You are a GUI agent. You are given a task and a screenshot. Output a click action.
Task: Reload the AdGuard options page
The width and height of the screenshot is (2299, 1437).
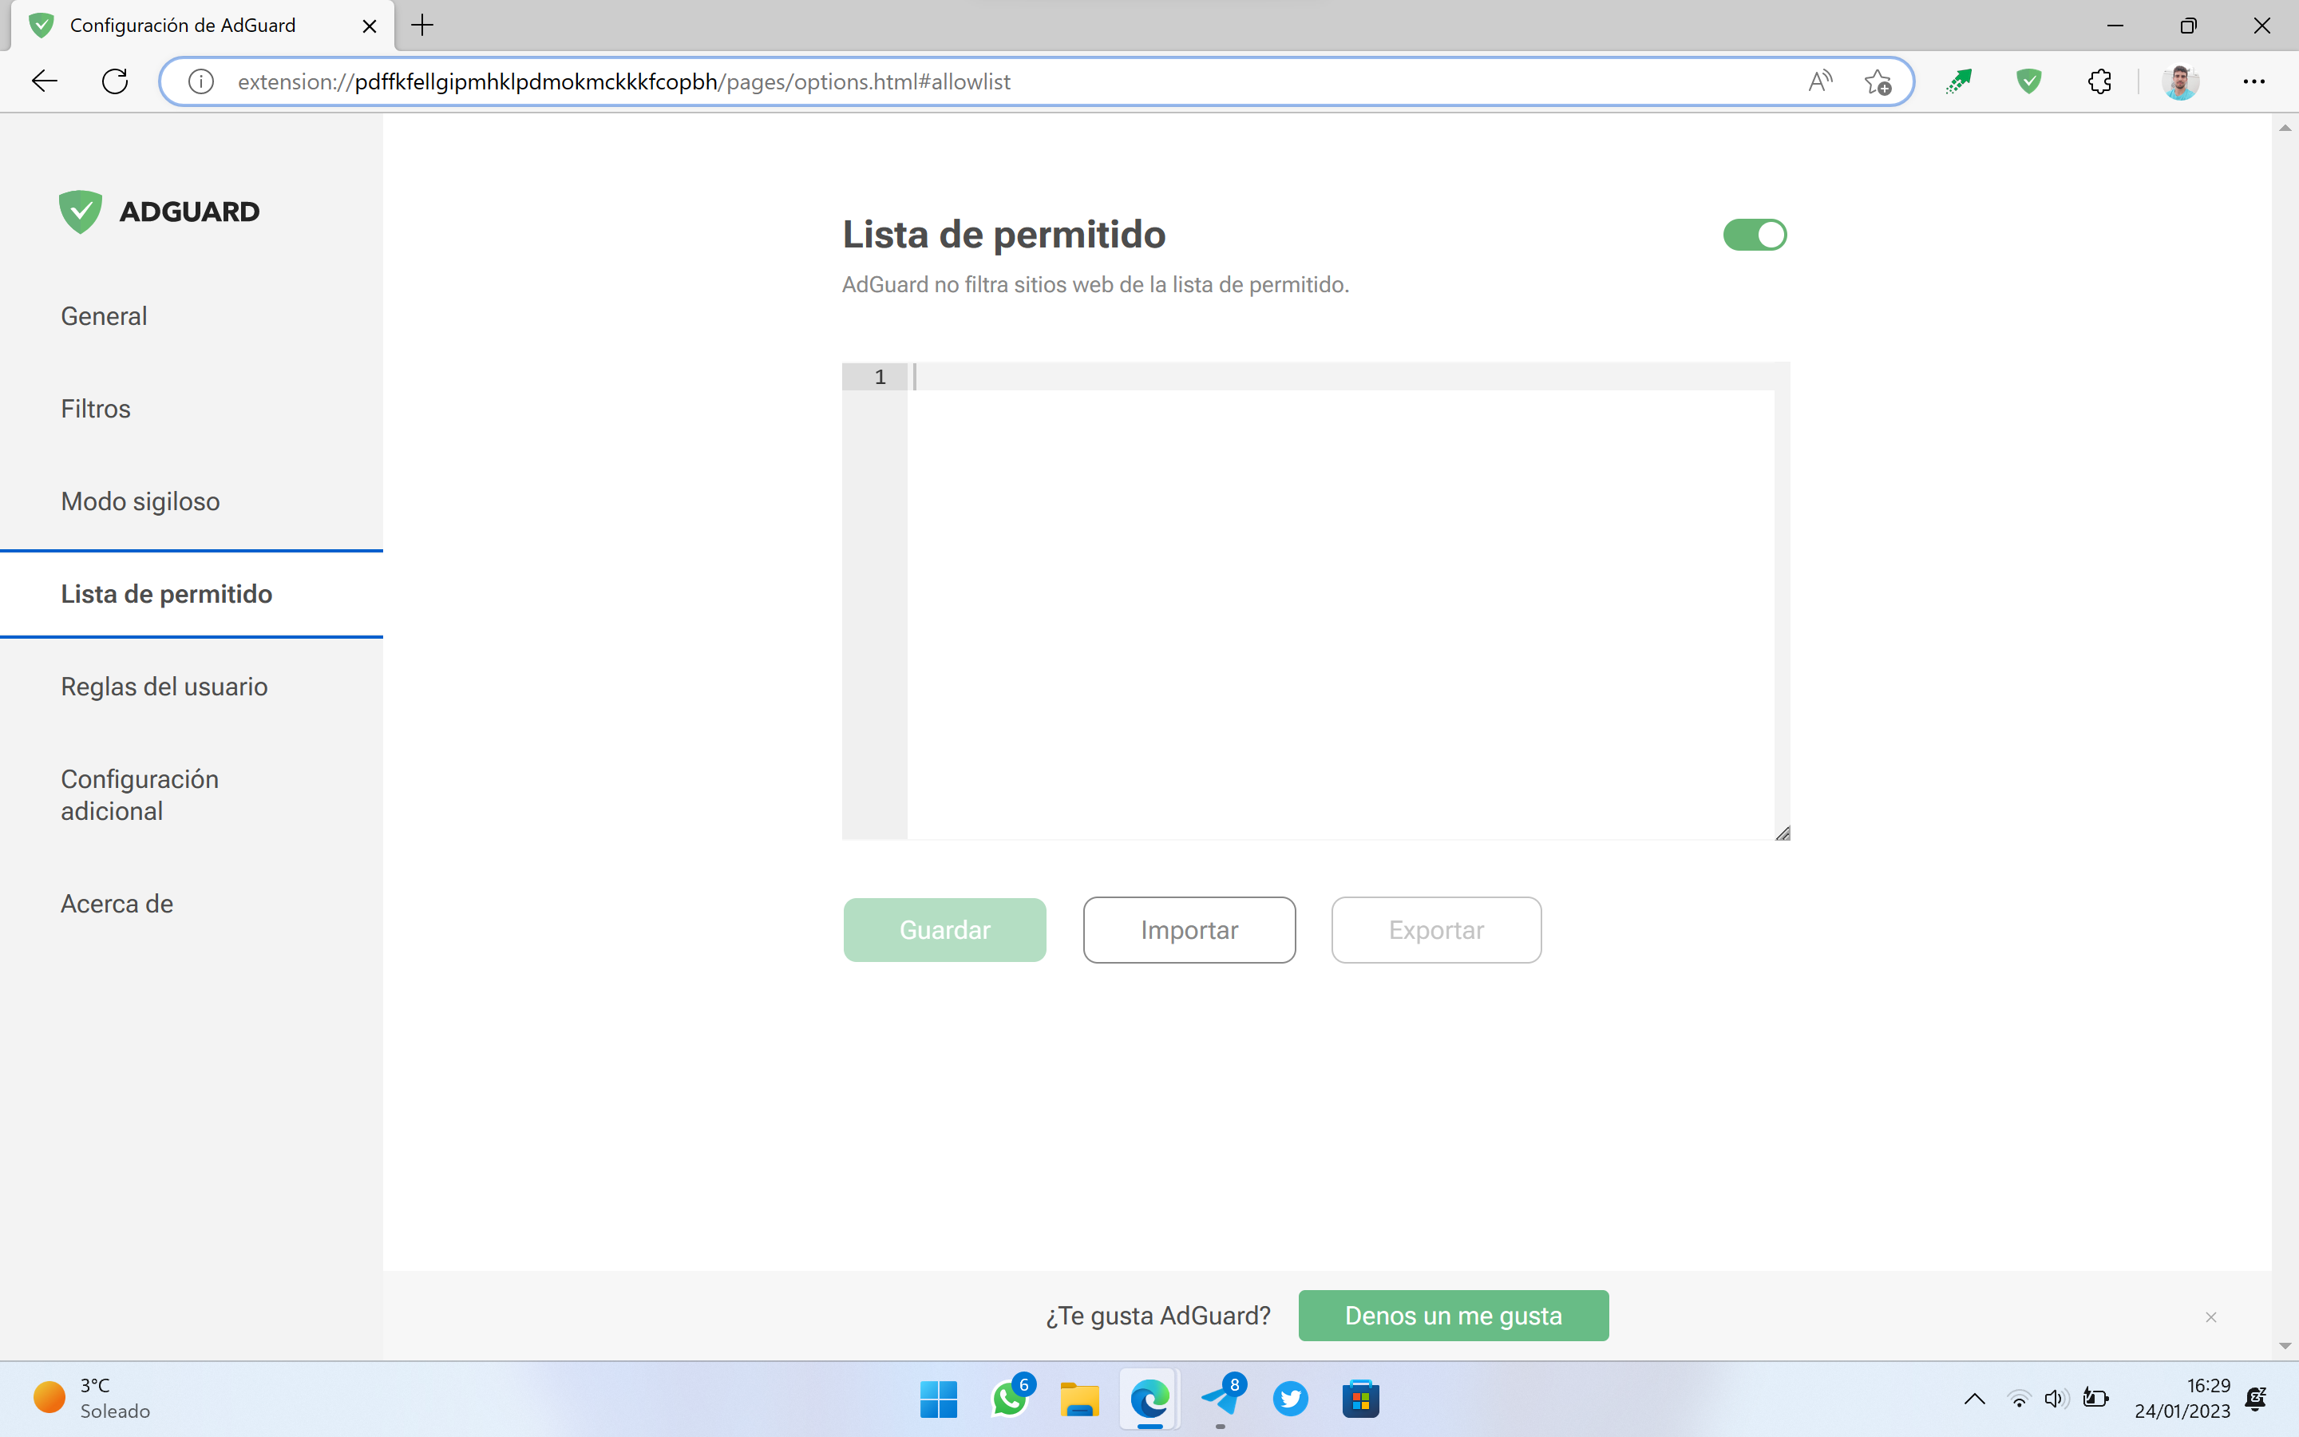click(x=115, y=81)
